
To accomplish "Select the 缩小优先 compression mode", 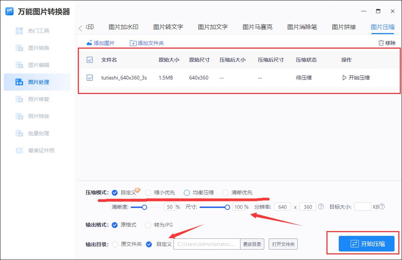I will click(149, 192).
